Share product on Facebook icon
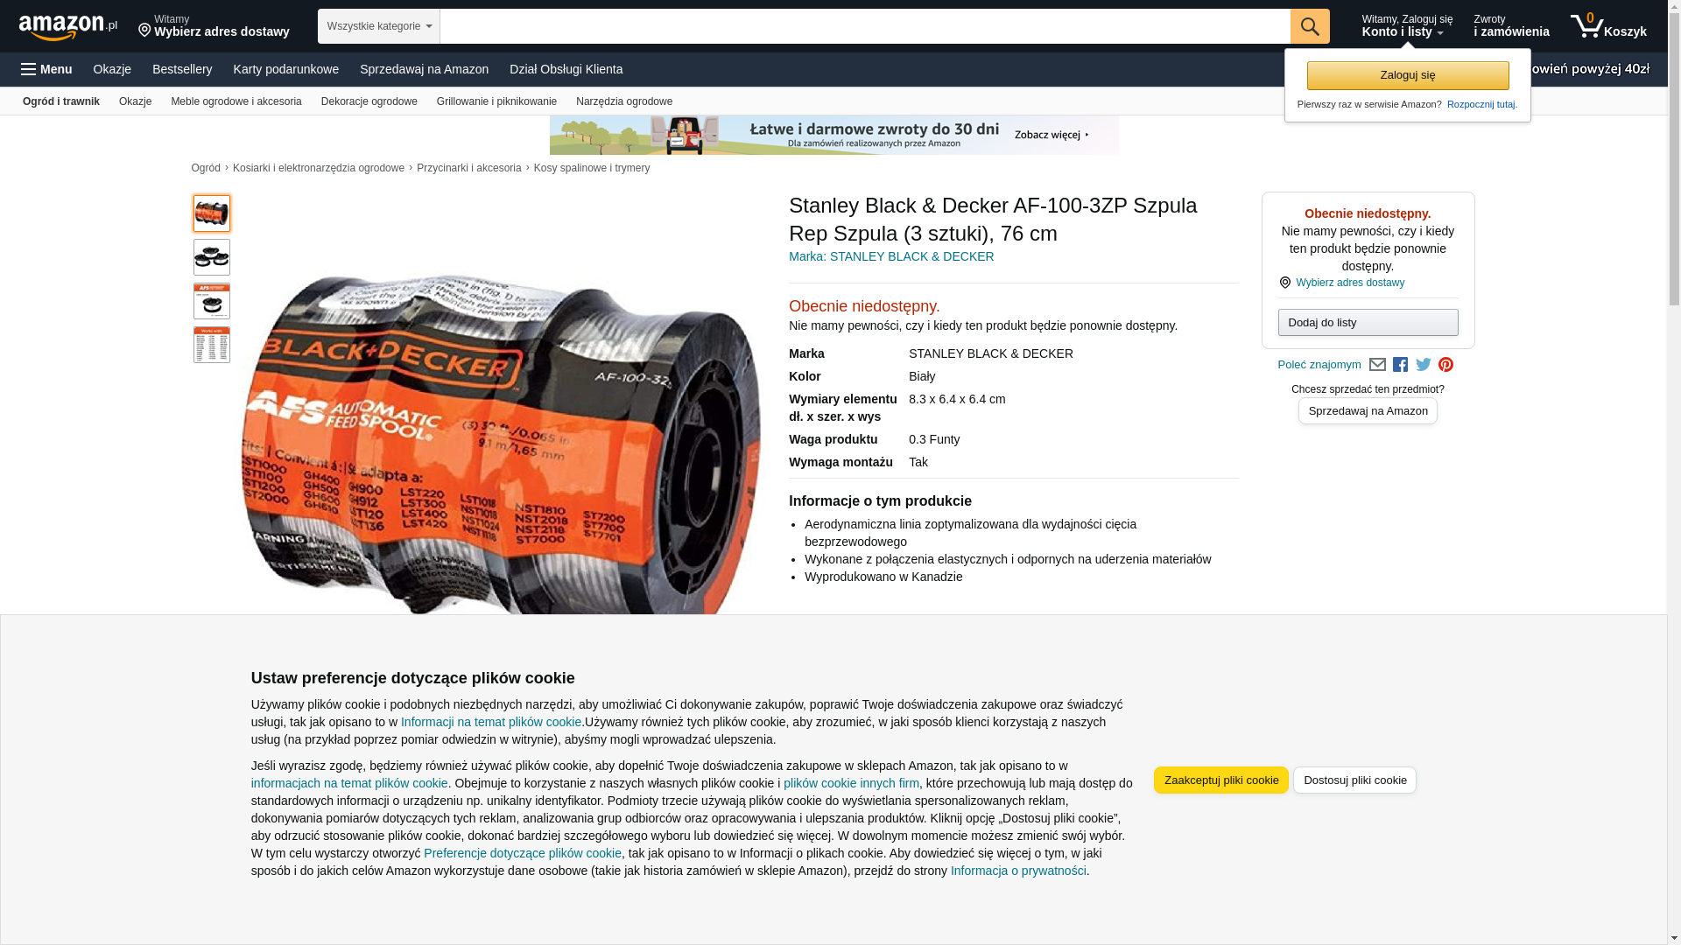Screen dimensions: 1681x945 coord(1400,365)
